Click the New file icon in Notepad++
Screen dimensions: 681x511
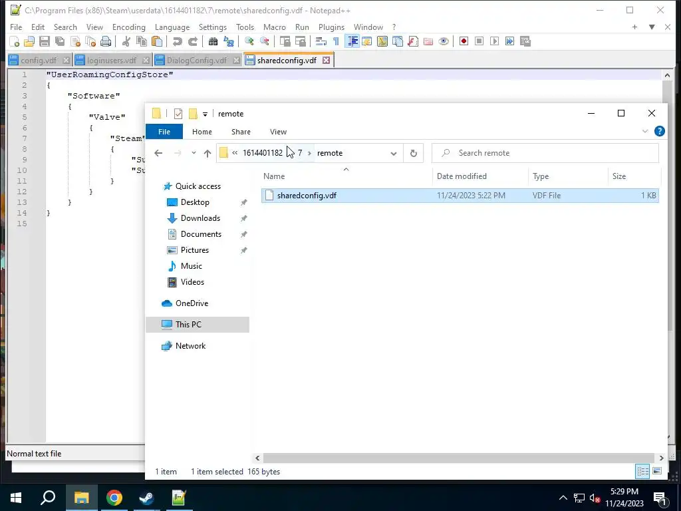click(x=15, y=41)
